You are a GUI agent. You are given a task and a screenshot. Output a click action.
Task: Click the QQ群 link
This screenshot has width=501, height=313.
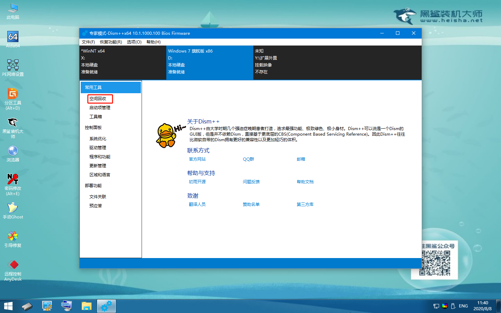pos(248,159)
